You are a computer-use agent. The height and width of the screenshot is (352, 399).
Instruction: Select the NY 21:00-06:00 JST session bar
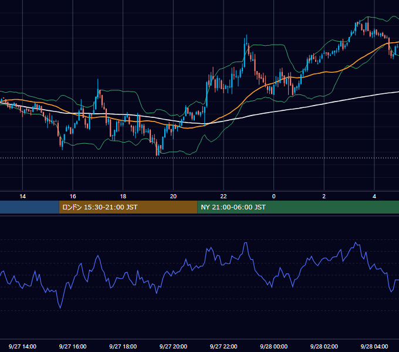298,207
